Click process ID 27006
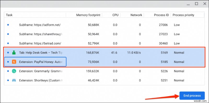The height and width of the screenshot is (103, 209). click(x=163, y=25)
